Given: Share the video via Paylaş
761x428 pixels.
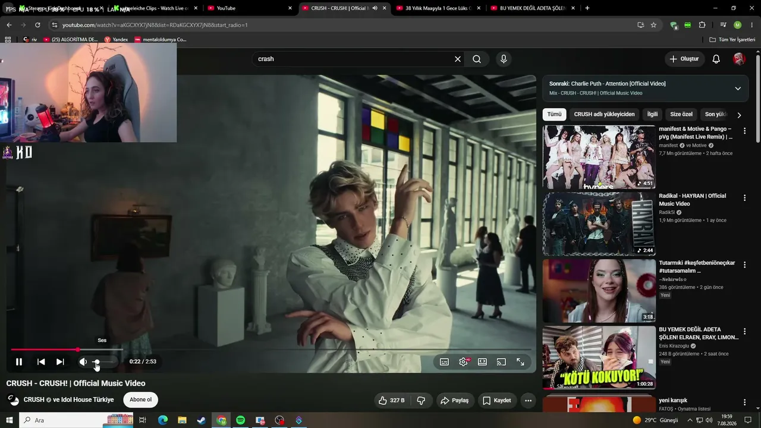Looking at the screenshot, I should point(454,401).
